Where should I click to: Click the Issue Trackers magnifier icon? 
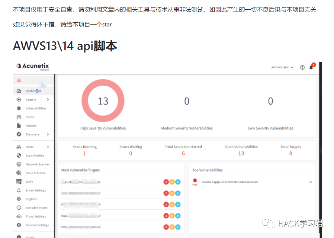19,173
